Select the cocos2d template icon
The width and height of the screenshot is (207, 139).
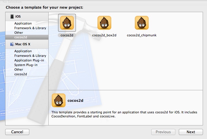[67, 23]
